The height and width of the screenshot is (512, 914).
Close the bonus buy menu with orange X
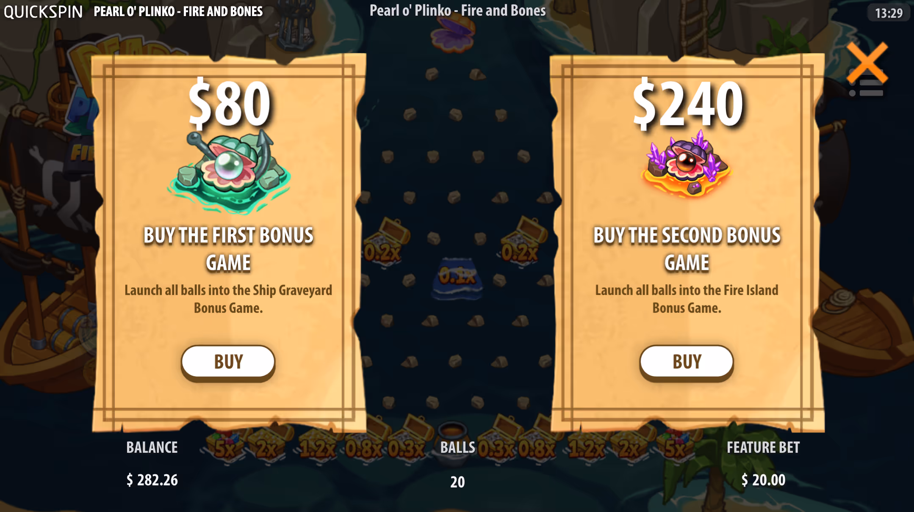pos(867,62)
